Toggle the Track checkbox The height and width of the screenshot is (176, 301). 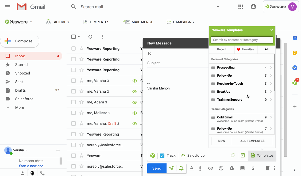click(162, 156)
